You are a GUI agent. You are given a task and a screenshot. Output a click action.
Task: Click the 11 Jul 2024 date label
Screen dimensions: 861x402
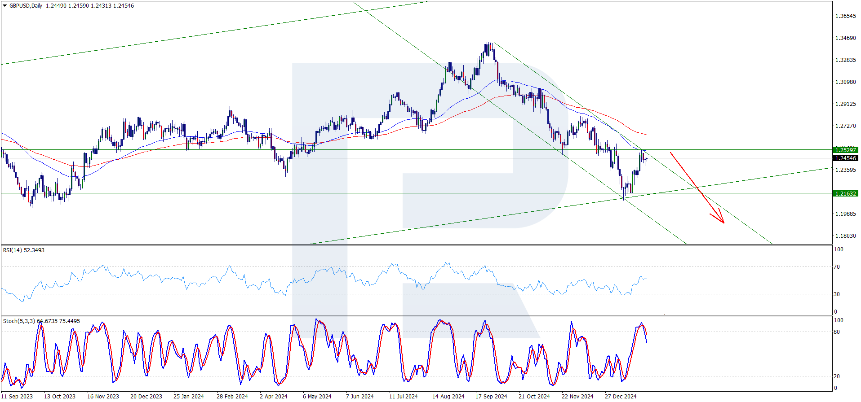tap(403, 397)
